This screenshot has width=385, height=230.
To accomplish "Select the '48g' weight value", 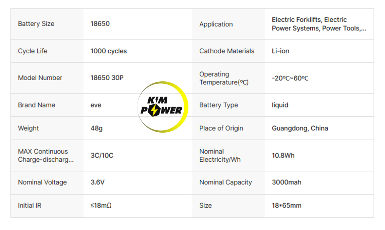I will (x=96, y=128).
